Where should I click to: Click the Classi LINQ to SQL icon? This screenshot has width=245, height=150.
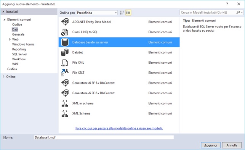(x=65, y=32)
